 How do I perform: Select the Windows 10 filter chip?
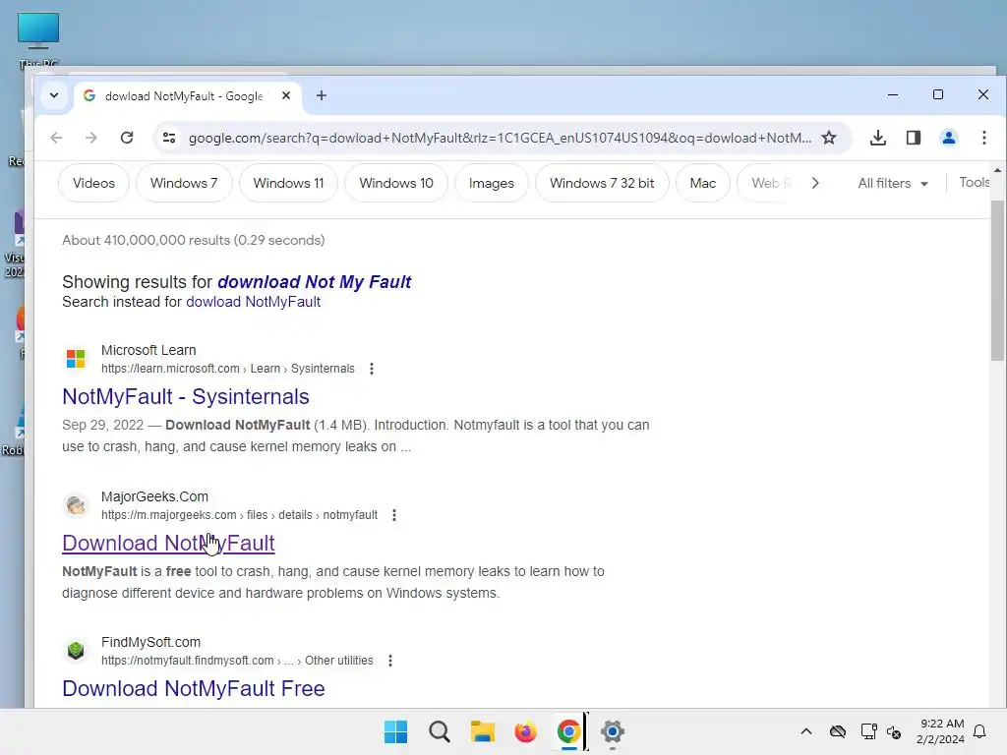[396, 183]
